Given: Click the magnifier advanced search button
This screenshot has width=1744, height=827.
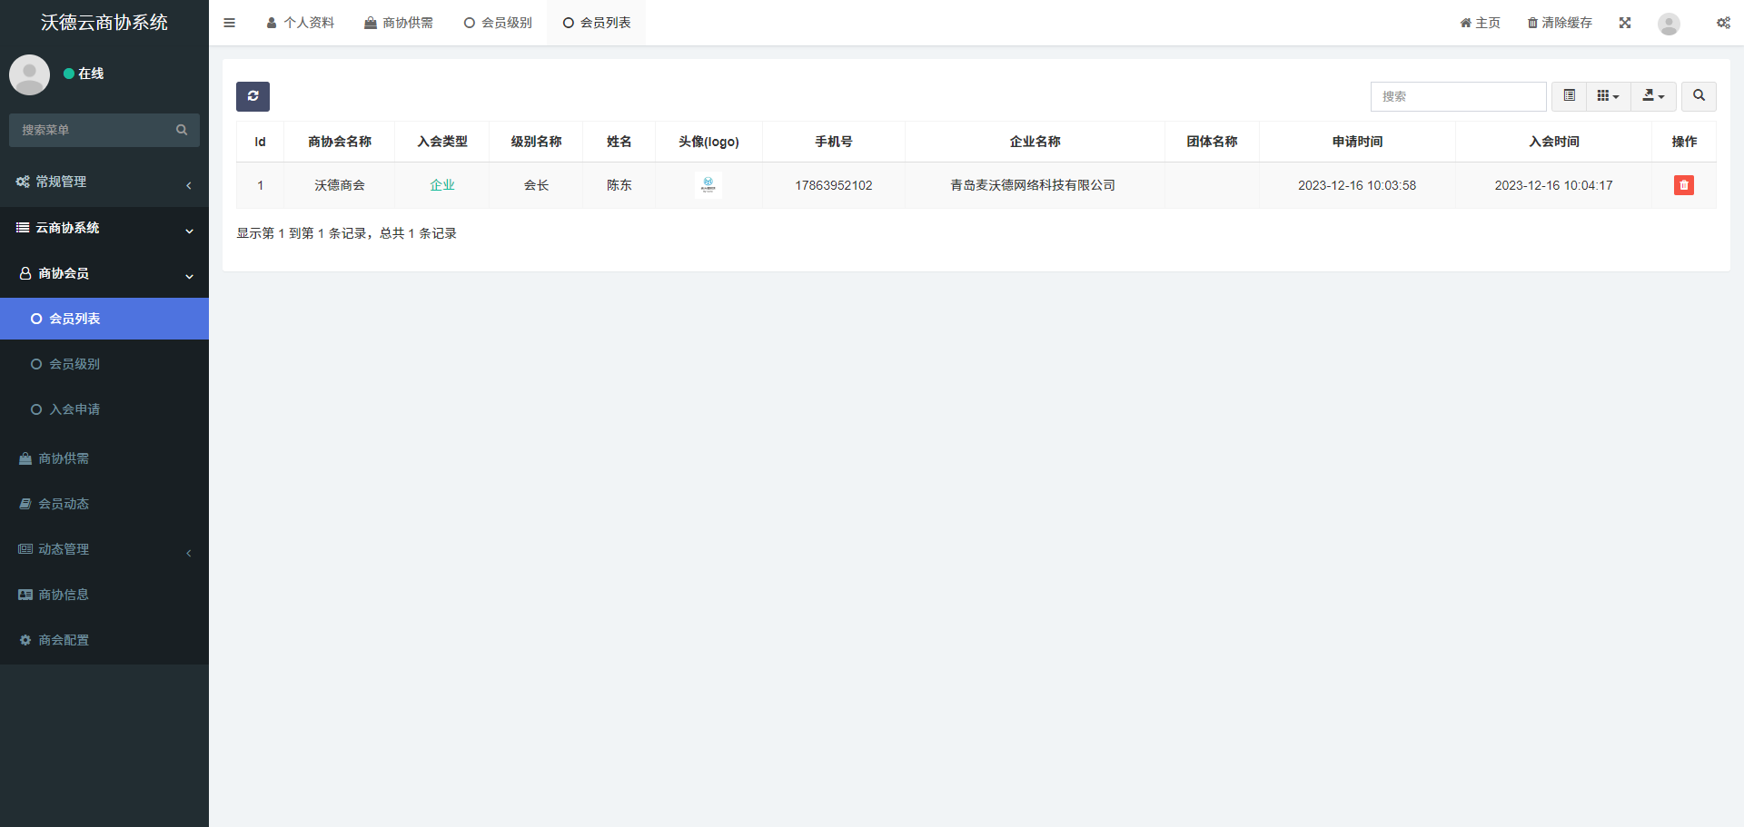Looking at the screenshot, I should pos(1699,96).
